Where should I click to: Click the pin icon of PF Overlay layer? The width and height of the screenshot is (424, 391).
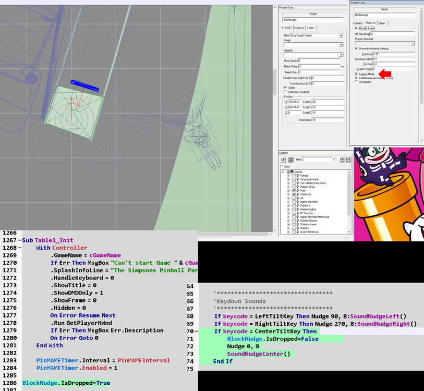[297, 213]
